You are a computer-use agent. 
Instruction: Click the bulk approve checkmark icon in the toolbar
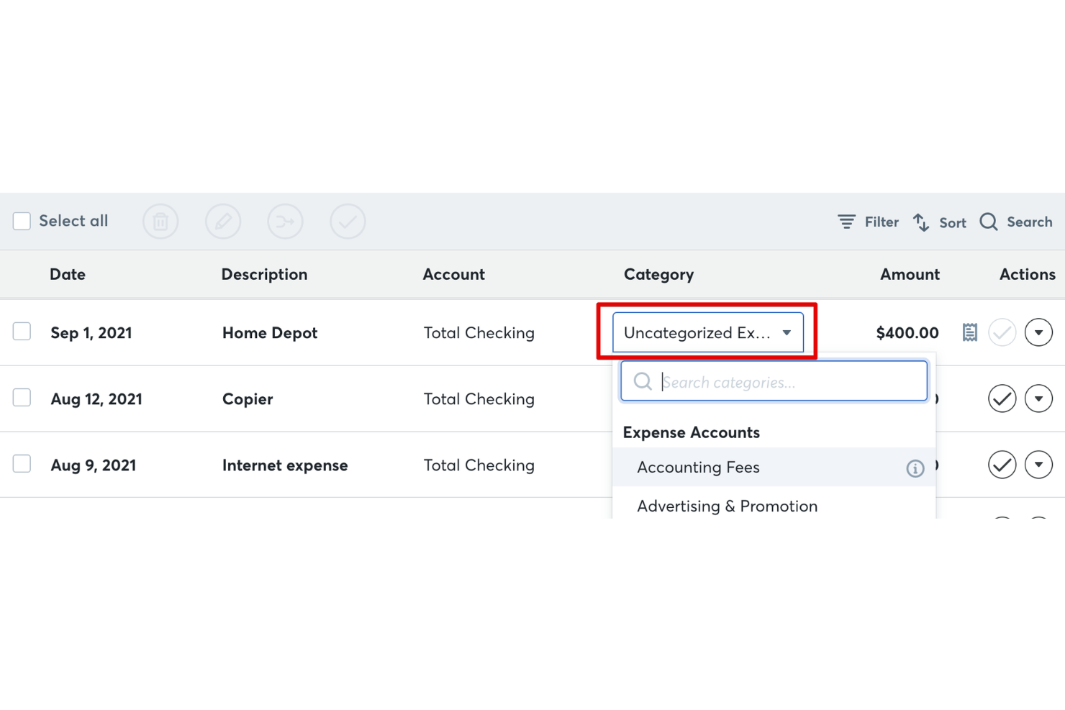(x=348, y=221)
